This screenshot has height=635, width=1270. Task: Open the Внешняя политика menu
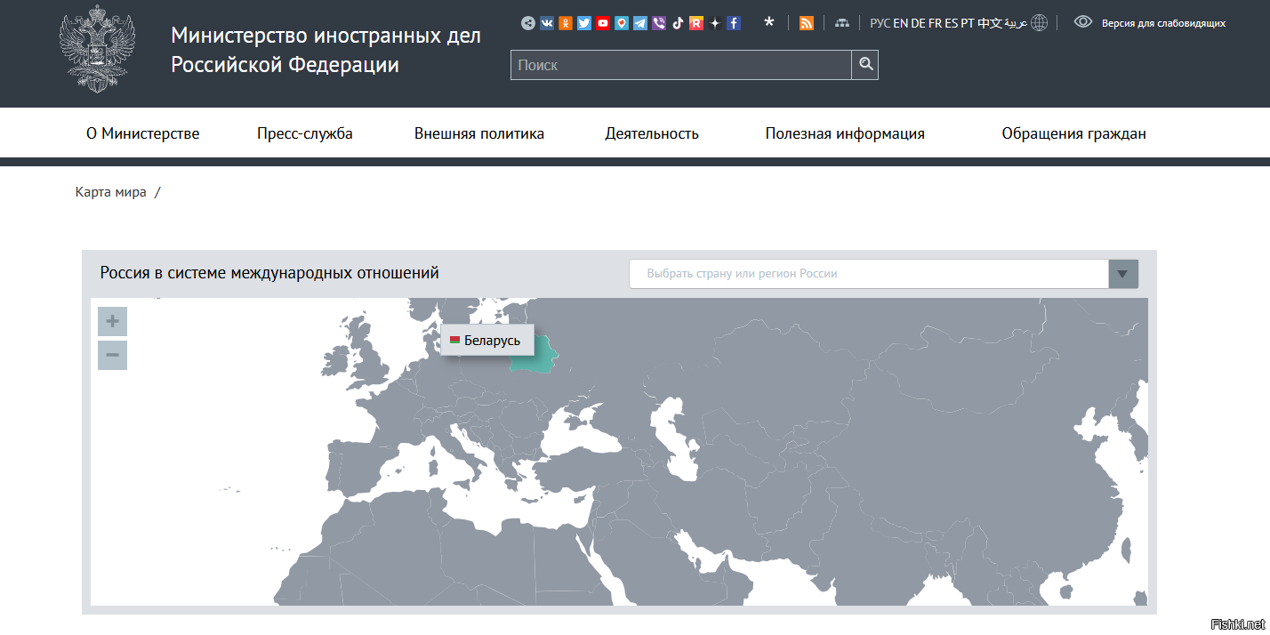click(x=479, y=133)
